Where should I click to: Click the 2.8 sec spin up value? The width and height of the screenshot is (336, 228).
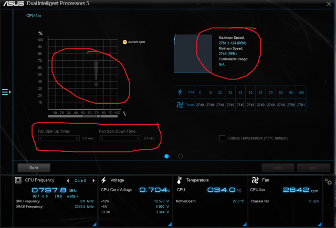coord(88,138)
